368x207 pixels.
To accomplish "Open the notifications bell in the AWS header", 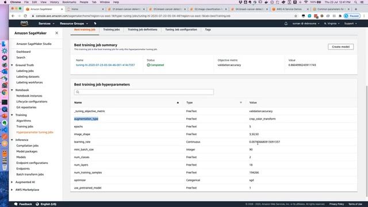I will click(286, 24).
